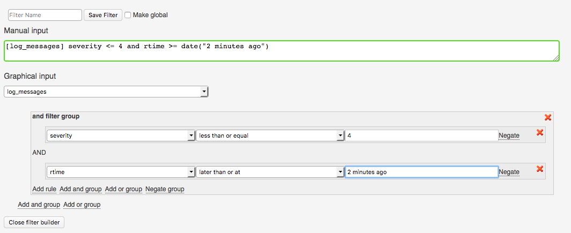571x233 pixels.
Task: Open the log_messages table dropdown
Action: pos(106,92)
